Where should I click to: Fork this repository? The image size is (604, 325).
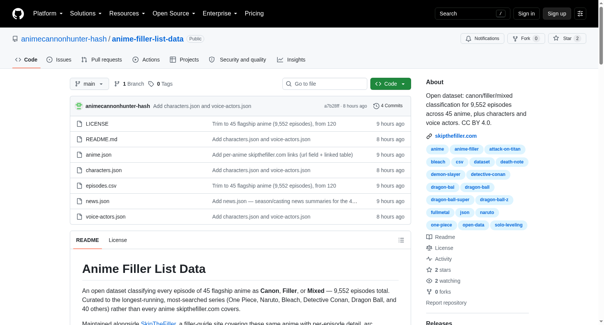tap(526, 39)
